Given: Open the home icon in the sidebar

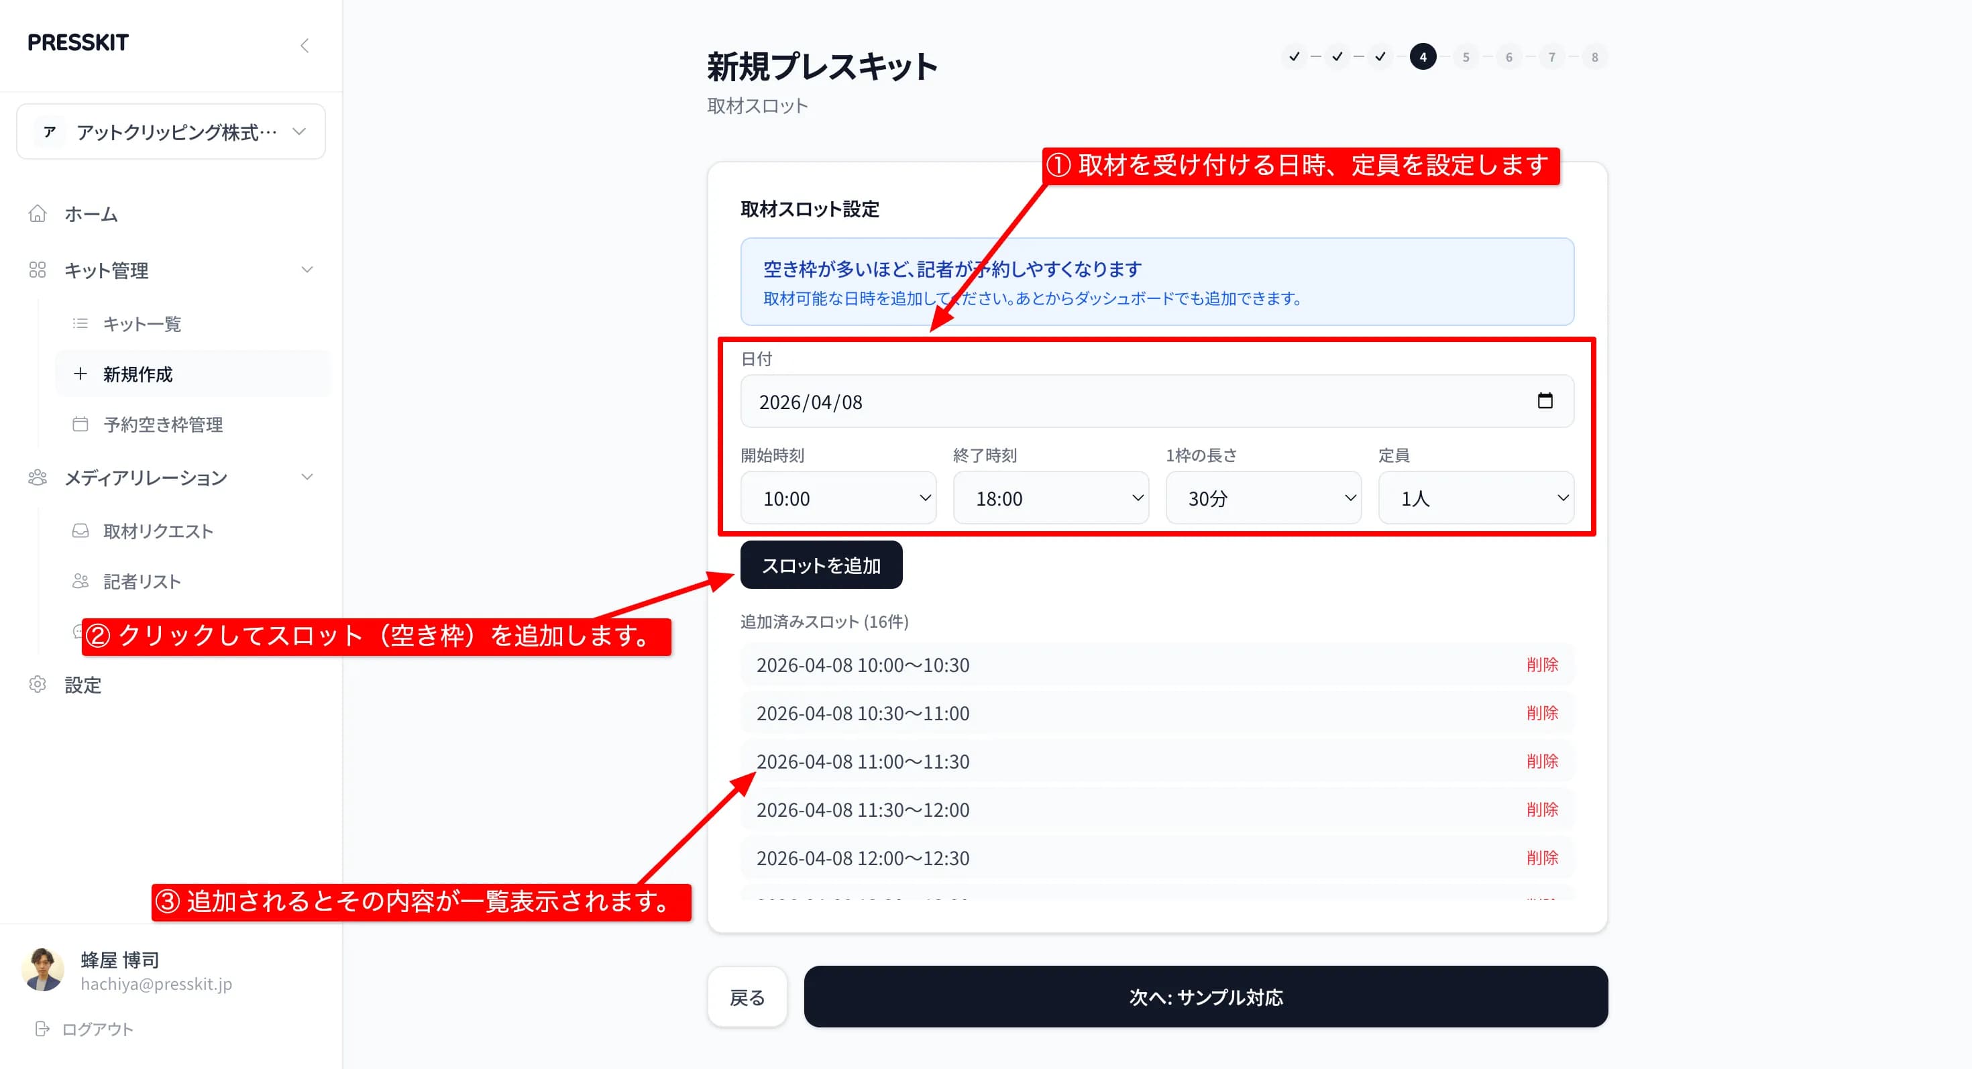Looking at the screenshot, I should coord(38,213).
